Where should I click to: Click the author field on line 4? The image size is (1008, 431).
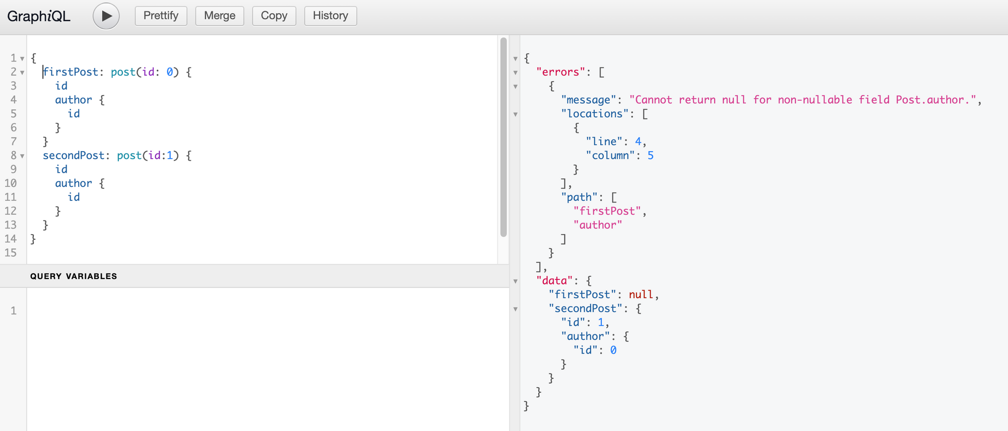[74, 100]
